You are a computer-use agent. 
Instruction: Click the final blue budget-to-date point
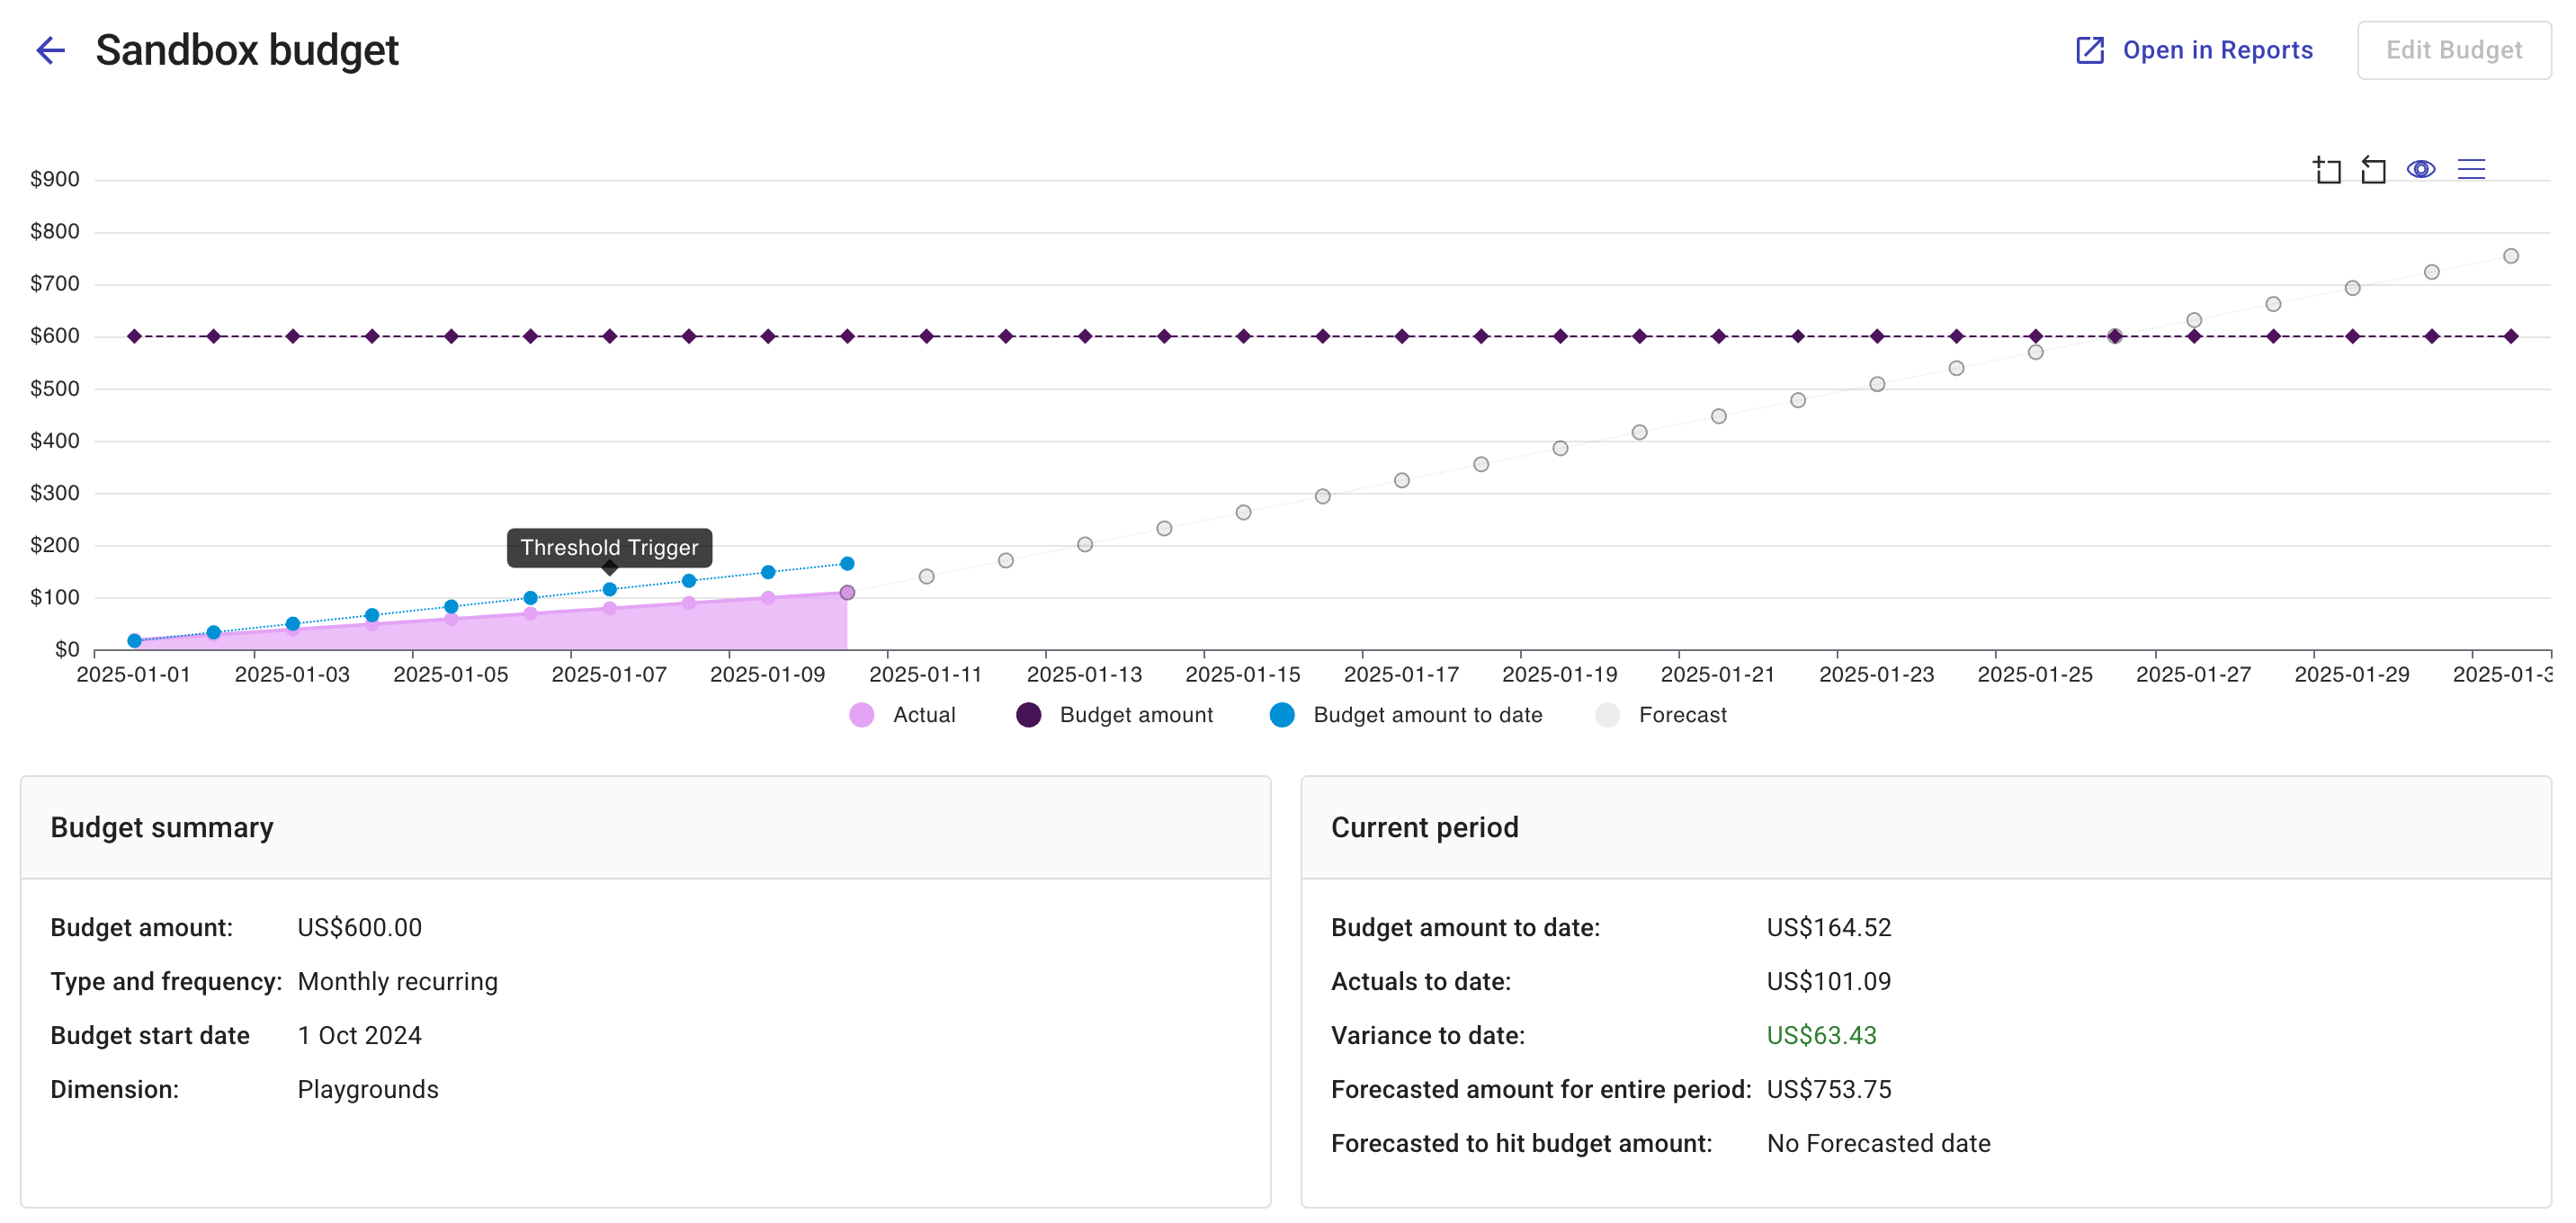(x=847, y=564)
